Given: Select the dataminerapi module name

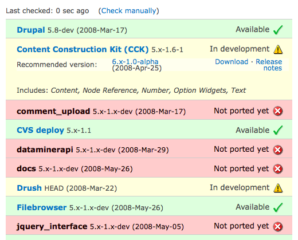Looking at the screenshot, I should tap(45, 149).
